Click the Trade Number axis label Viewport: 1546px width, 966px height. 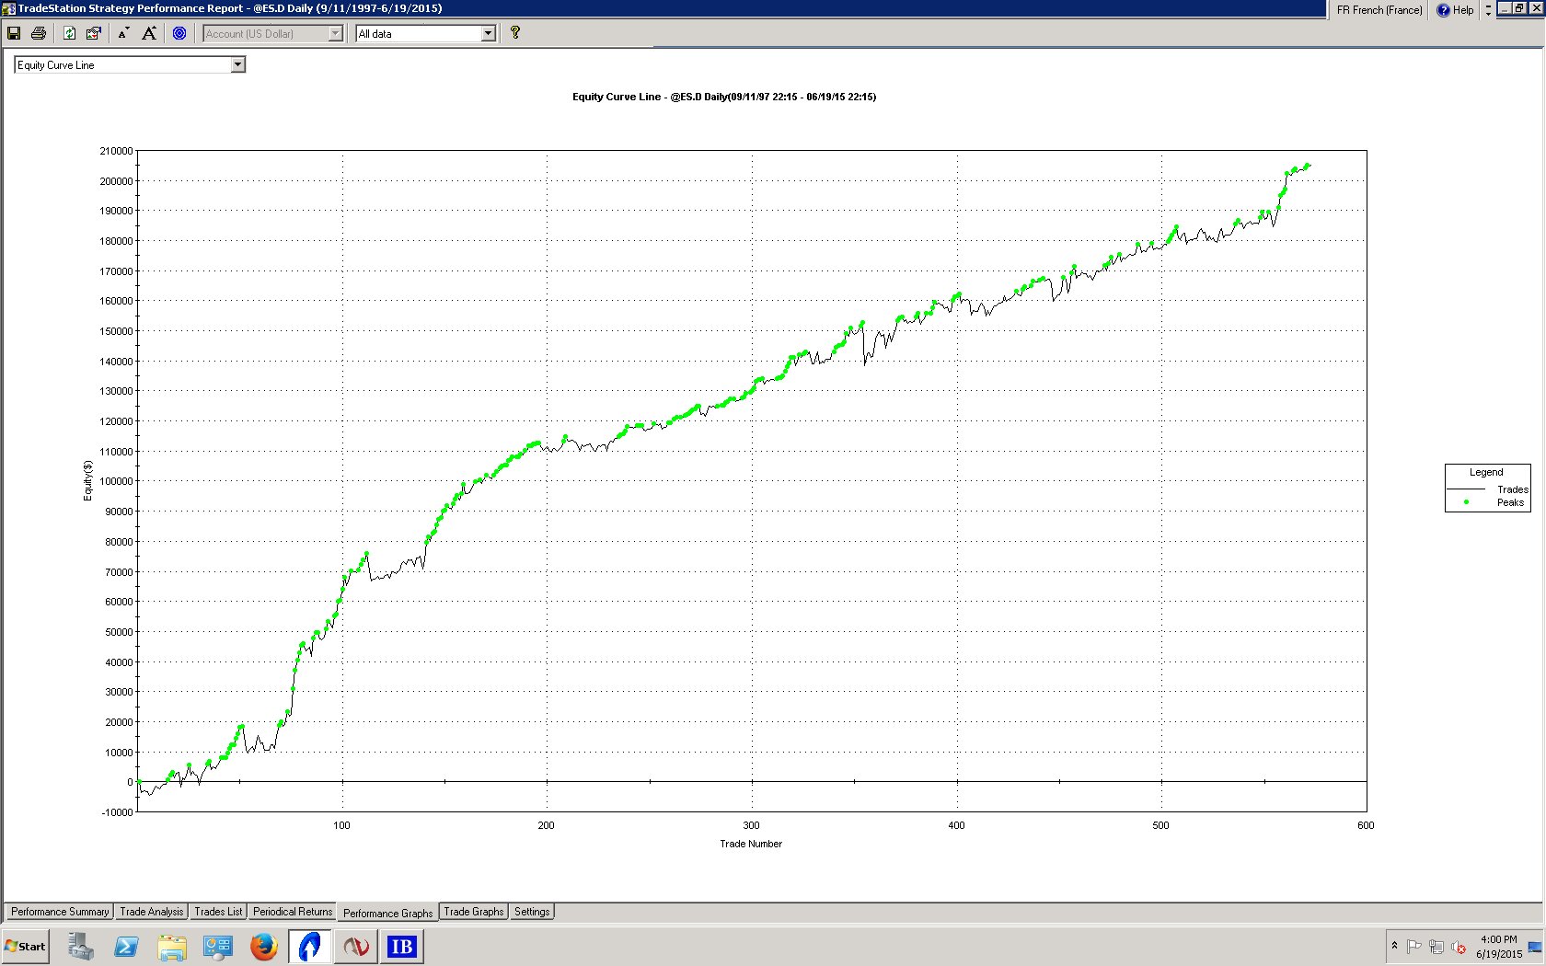751,844
